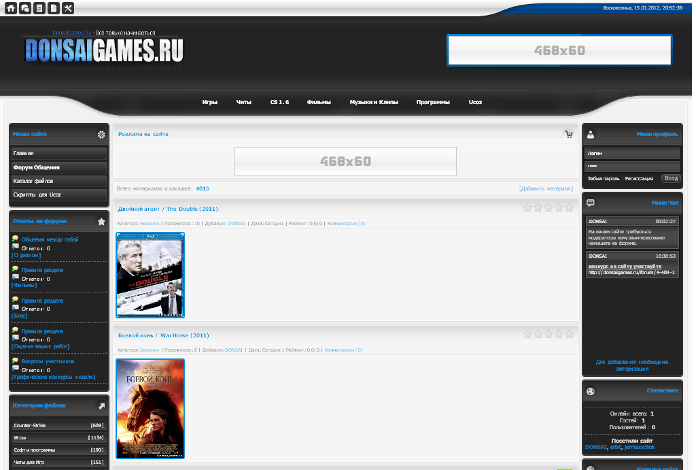Open the Оценка ваших работ section link

[40, 346]
